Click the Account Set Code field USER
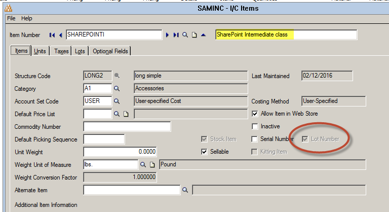 97,101
